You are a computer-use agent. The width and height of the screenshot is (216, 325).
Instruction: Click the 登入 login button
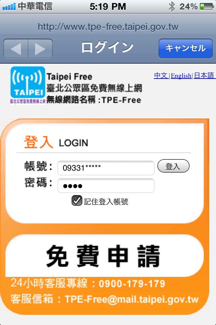tap(173, 166)
